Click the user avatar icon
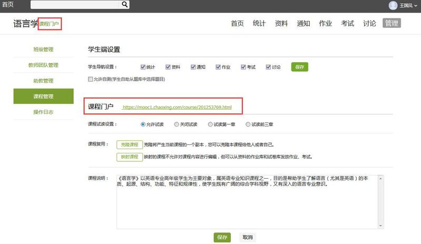 [393, 5]
